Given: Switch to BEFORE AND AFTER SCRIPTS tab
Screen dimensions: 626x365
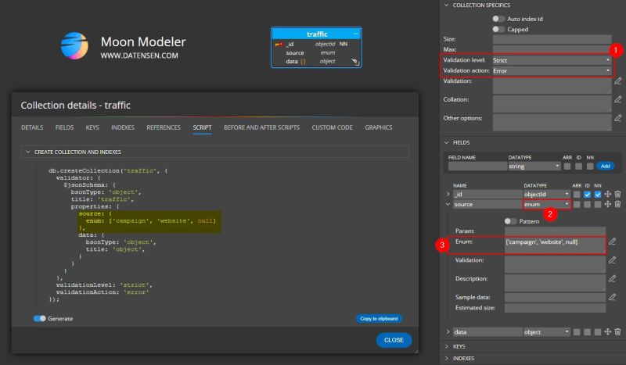Looking at the screenshot, I should pyautogui.click(x=261, y=127).
